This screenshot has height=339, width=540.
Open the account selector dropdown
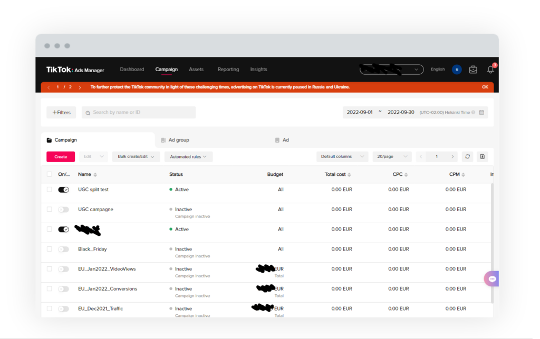click(392, 69)
